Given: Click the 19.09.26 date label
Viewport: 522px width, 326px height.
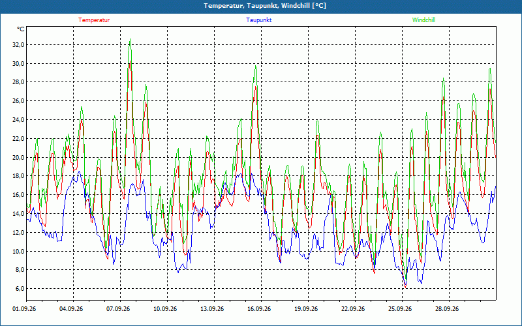Looking at the screenshot, I should [306, 309].
